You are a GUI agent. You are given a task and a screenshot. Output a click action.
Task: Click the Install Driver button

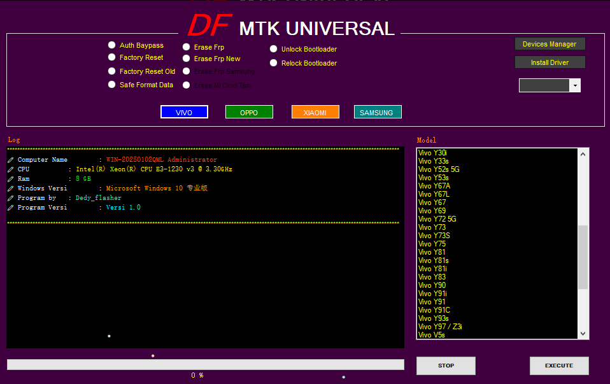pos(550,62)
